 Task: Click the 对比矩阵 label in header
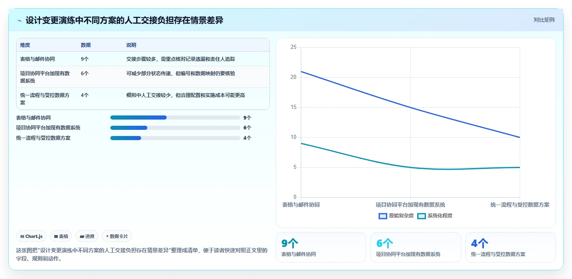point(544,20)
